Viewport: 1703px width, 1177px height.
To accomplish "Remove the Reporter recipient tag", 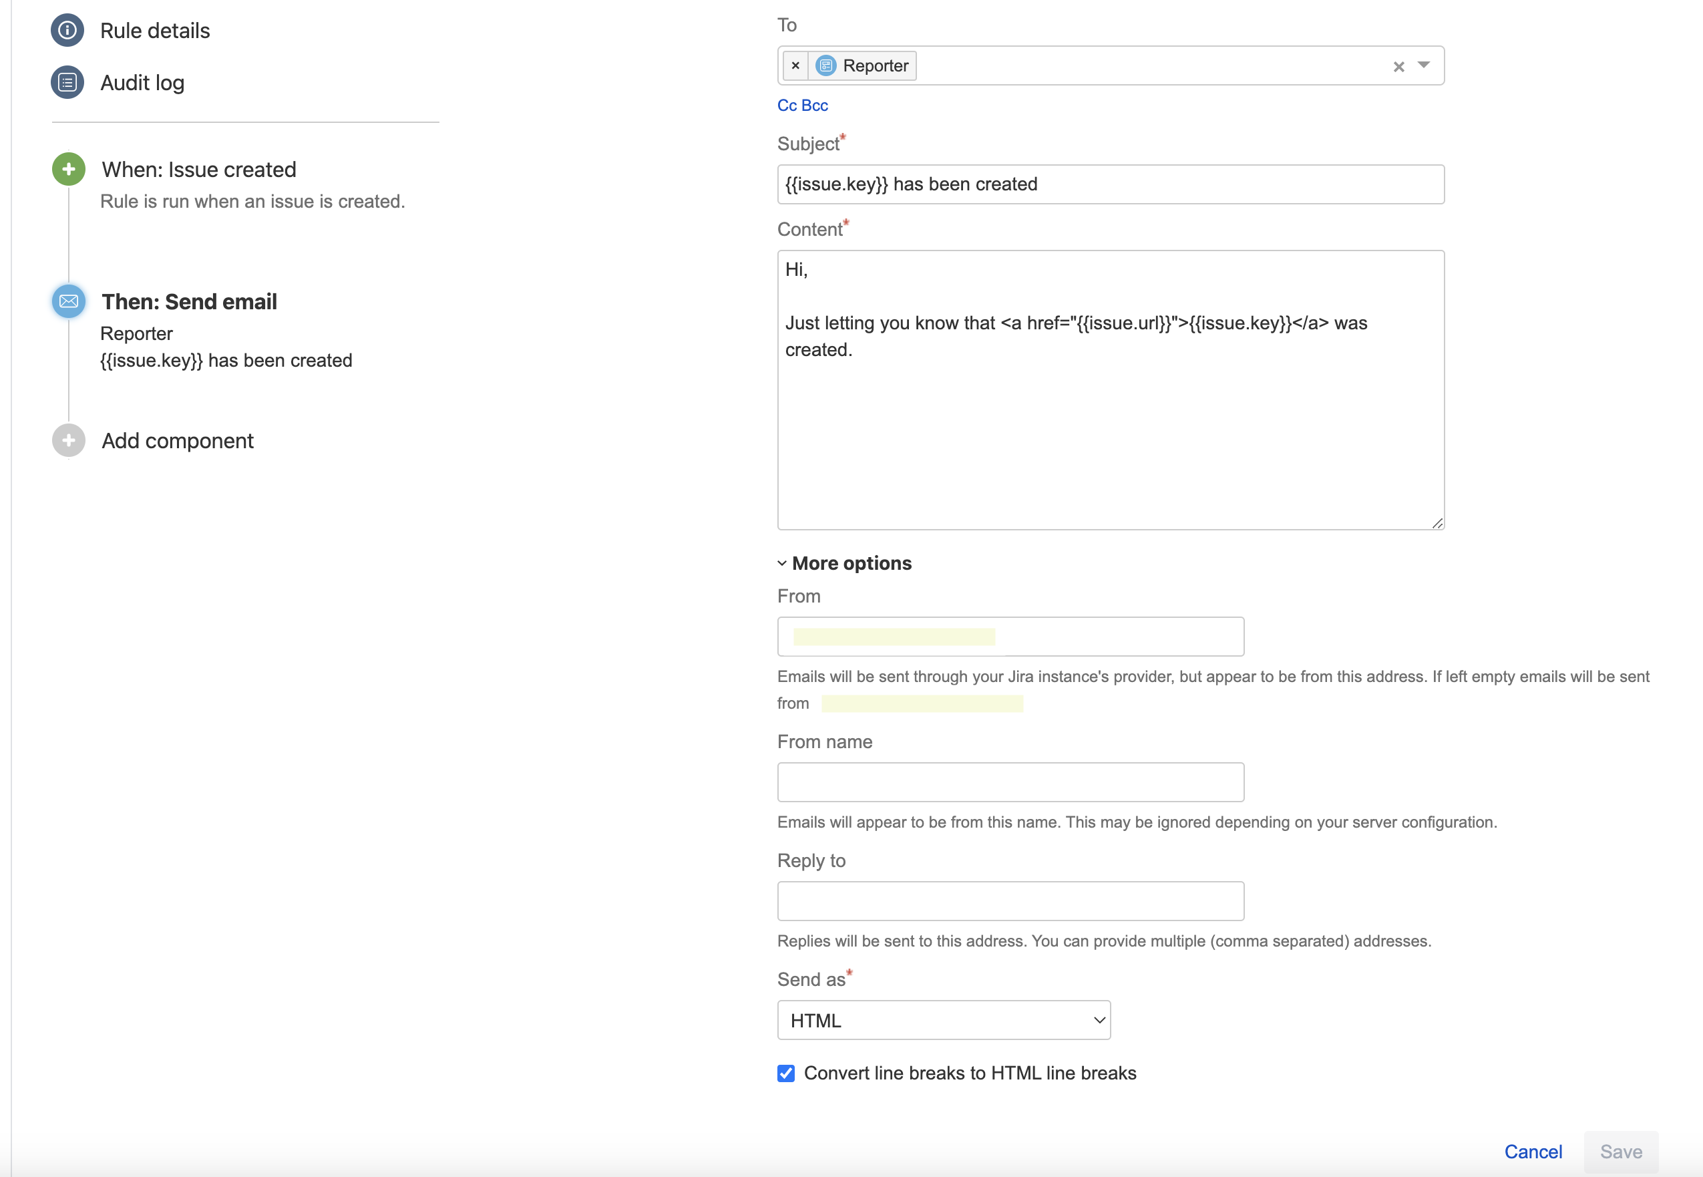I will point(795,65).
